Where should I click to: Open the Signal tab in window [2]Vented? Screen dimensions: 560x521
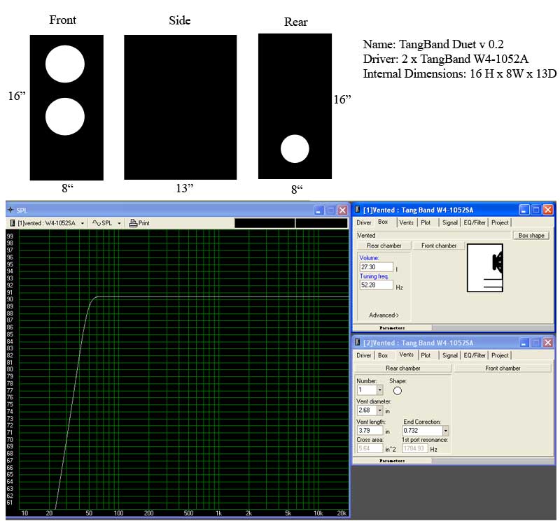449,355
